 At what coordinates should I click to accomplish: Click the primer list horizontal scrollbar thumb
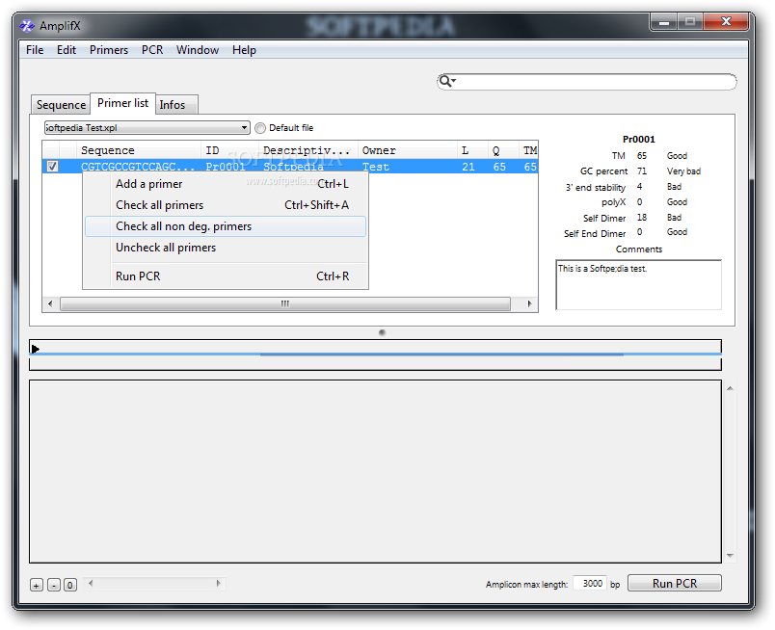pos(285,303)
